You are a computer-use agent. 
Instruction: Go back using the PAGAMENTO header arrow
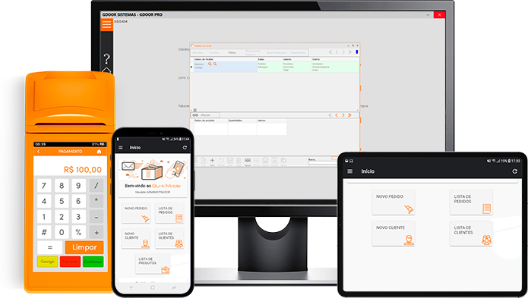[39, 152]
